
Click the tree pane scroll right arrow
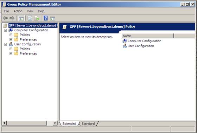pos(55,123)
